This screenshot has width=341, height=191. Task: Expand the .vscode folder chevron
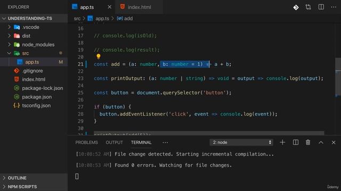(x=9, y=27)
